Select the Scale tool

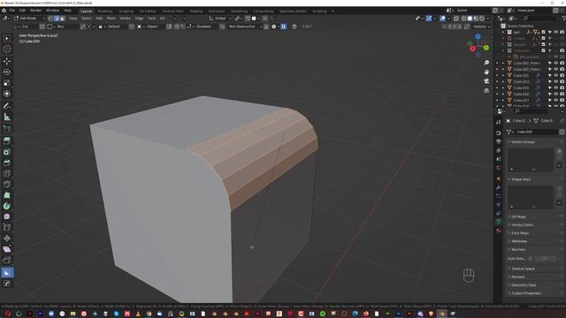click(7, 83)
